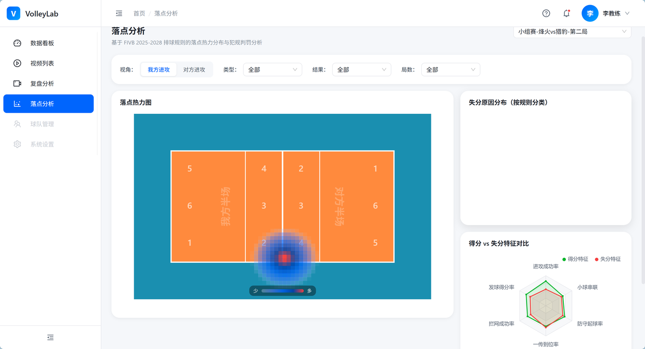Toggle 得分特征 legend series
This screenshot has height=349, width=645.
pos(575,259)
